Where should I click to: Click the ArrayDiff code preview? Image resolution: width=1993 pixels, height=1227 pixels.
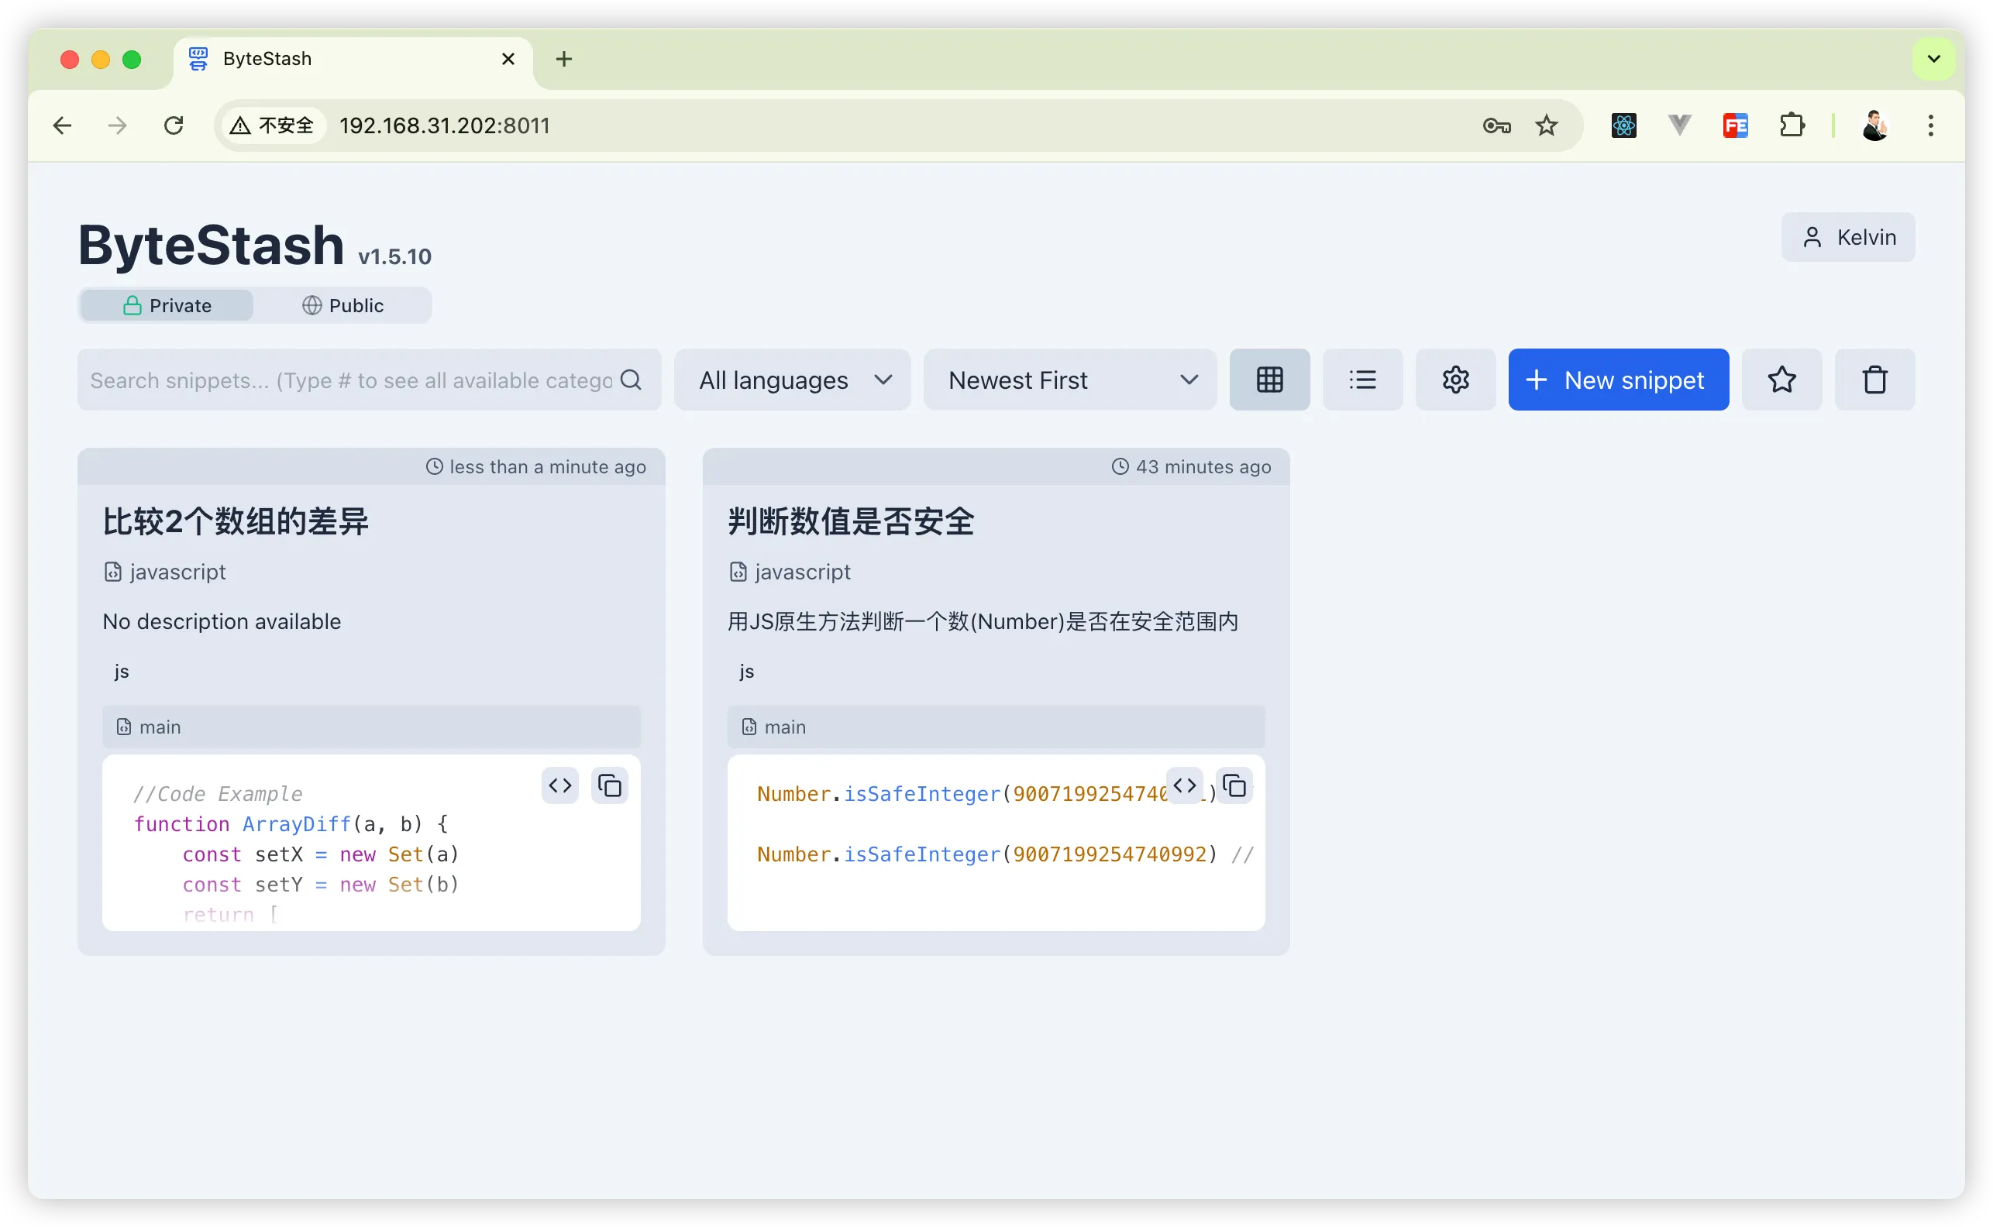pyautogui.click(x=371, y=843)
